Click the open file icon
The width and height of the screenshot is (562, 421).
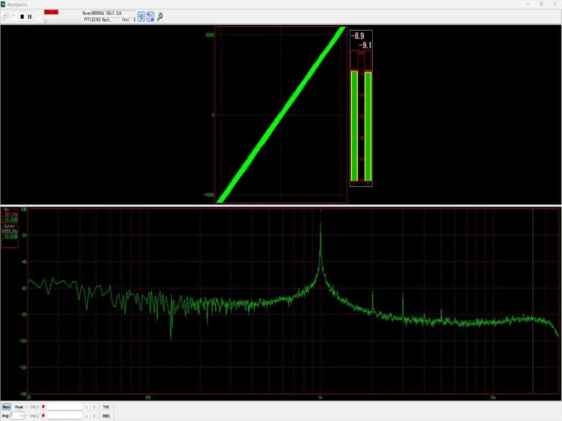(x=5, y=17)
